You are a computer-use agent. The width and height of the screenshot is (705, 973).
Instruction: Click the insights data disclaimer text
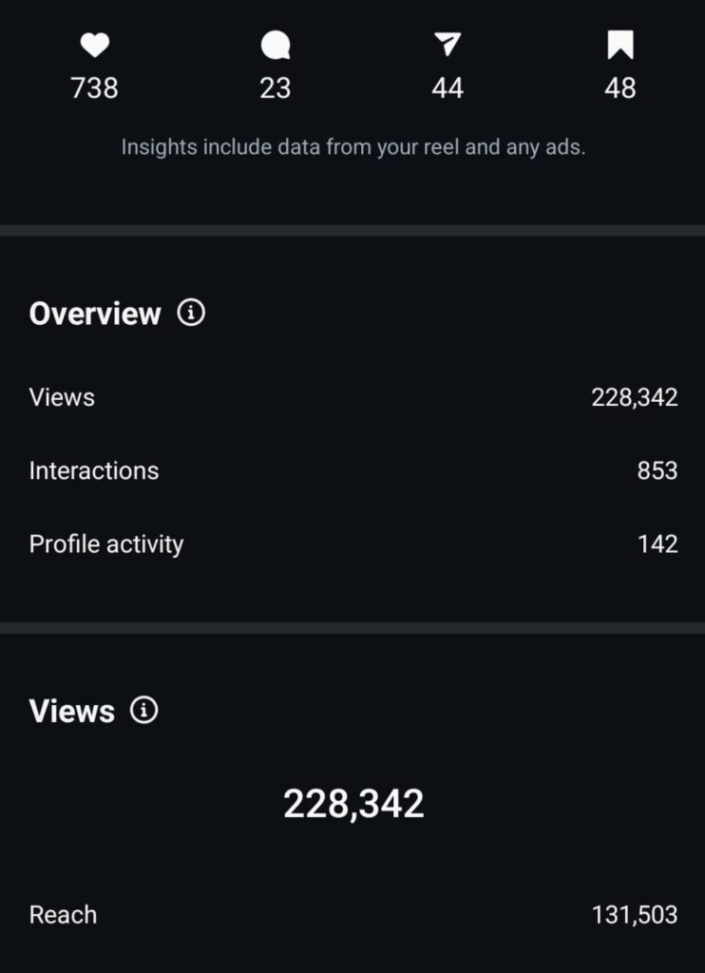352,147
